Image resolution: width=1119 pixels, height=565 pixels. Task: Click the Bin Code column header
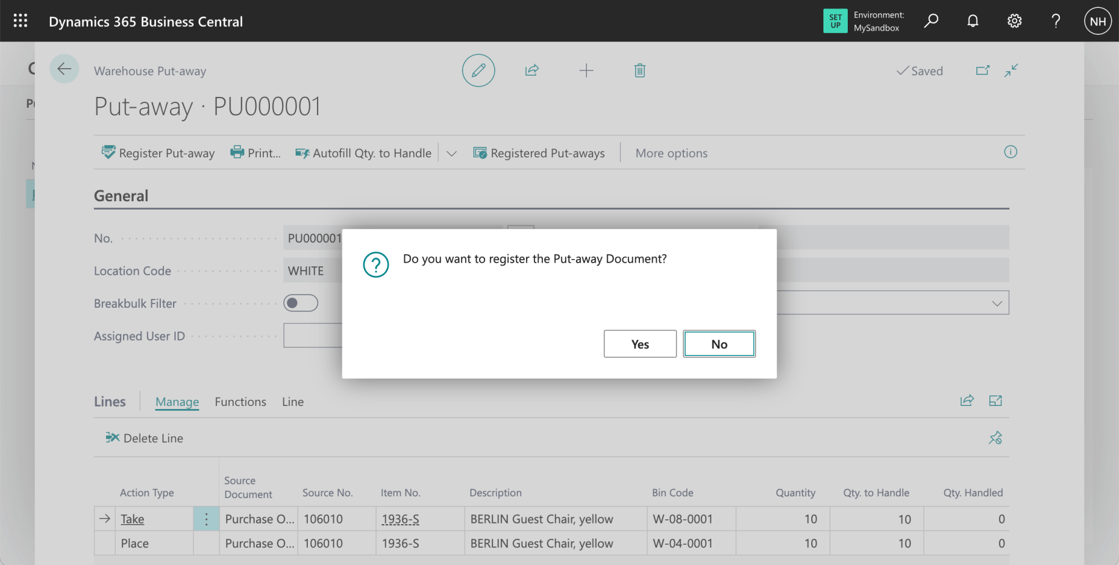(672, 492)
